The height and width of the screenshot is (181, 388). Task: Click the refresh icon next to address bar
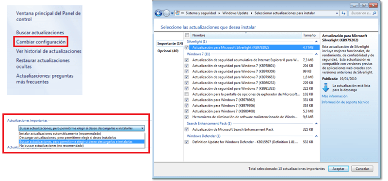coord(343,14)
